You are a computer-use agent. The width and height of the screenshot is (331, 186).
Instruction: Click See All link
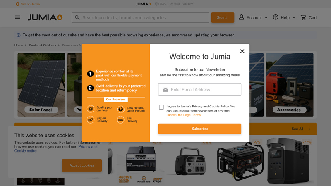pos(297,129)
